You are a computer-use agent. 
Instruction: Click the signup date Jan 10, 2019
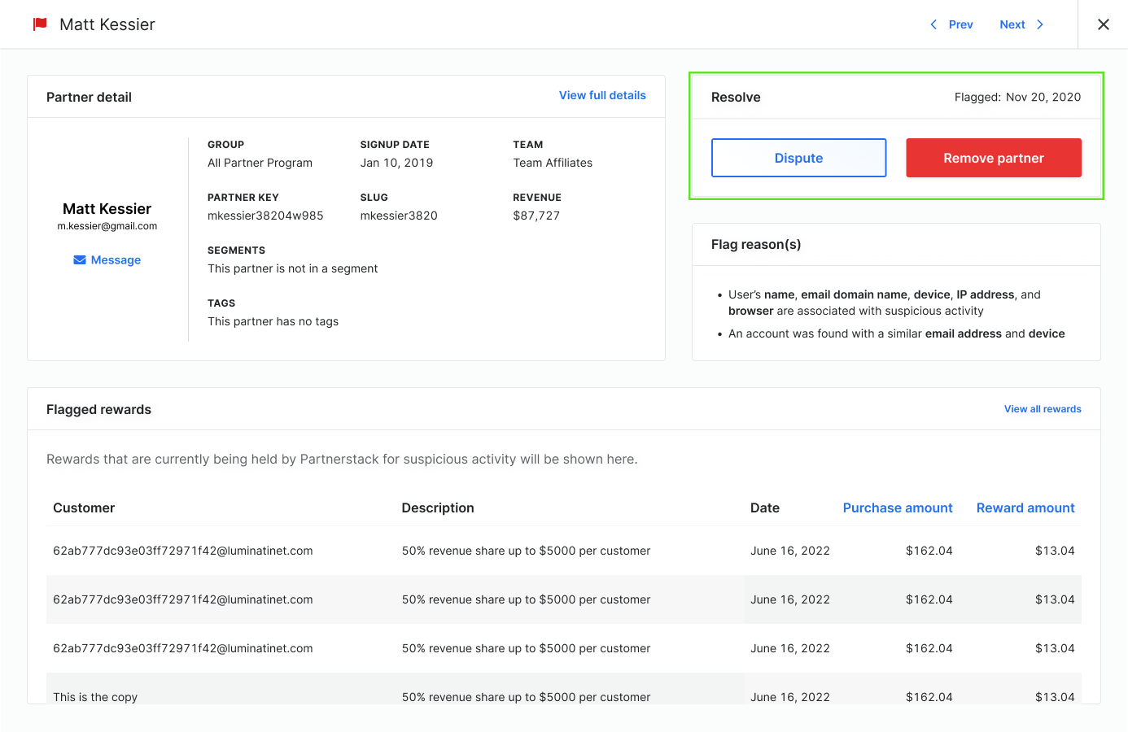pyautogui.click(x=396, y=163)
